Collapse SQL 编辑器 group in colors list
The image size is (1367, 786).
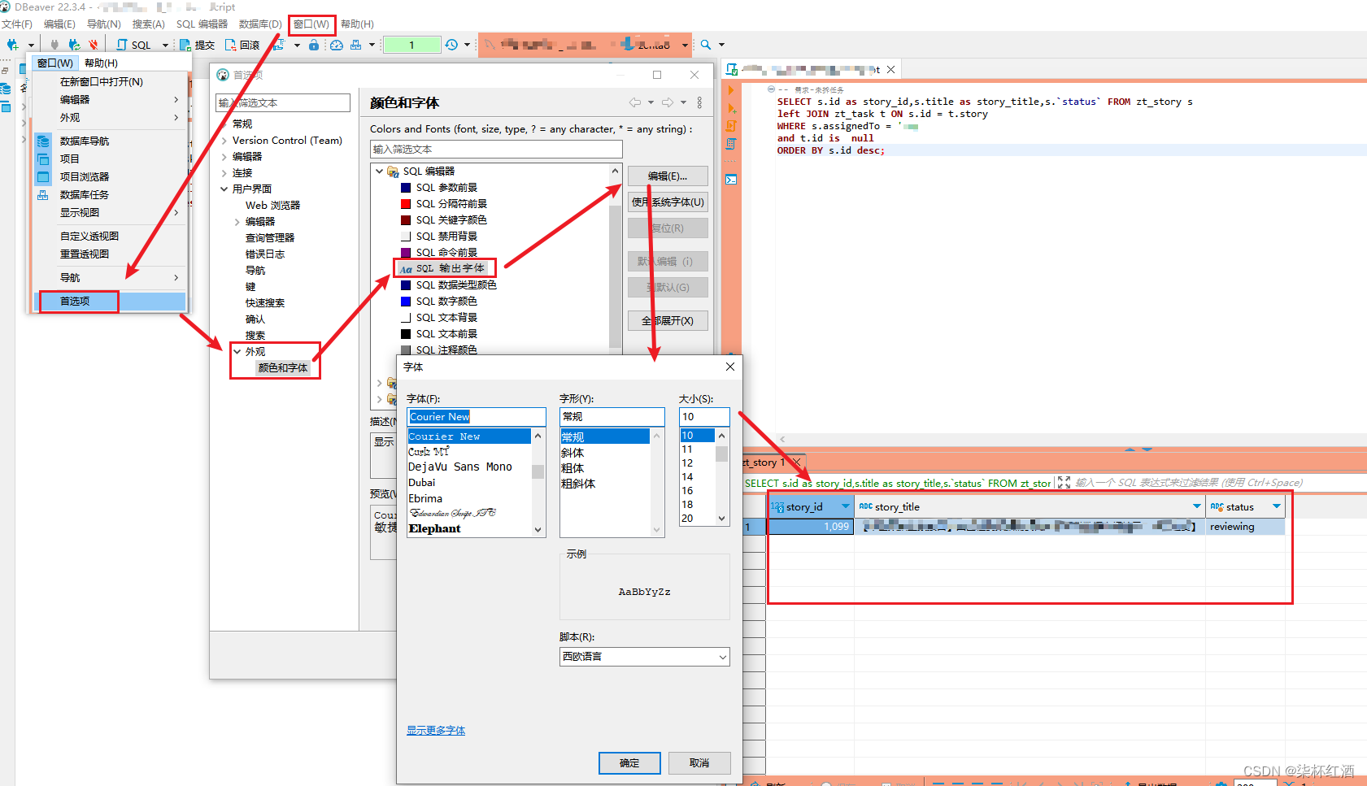(379, 172)
